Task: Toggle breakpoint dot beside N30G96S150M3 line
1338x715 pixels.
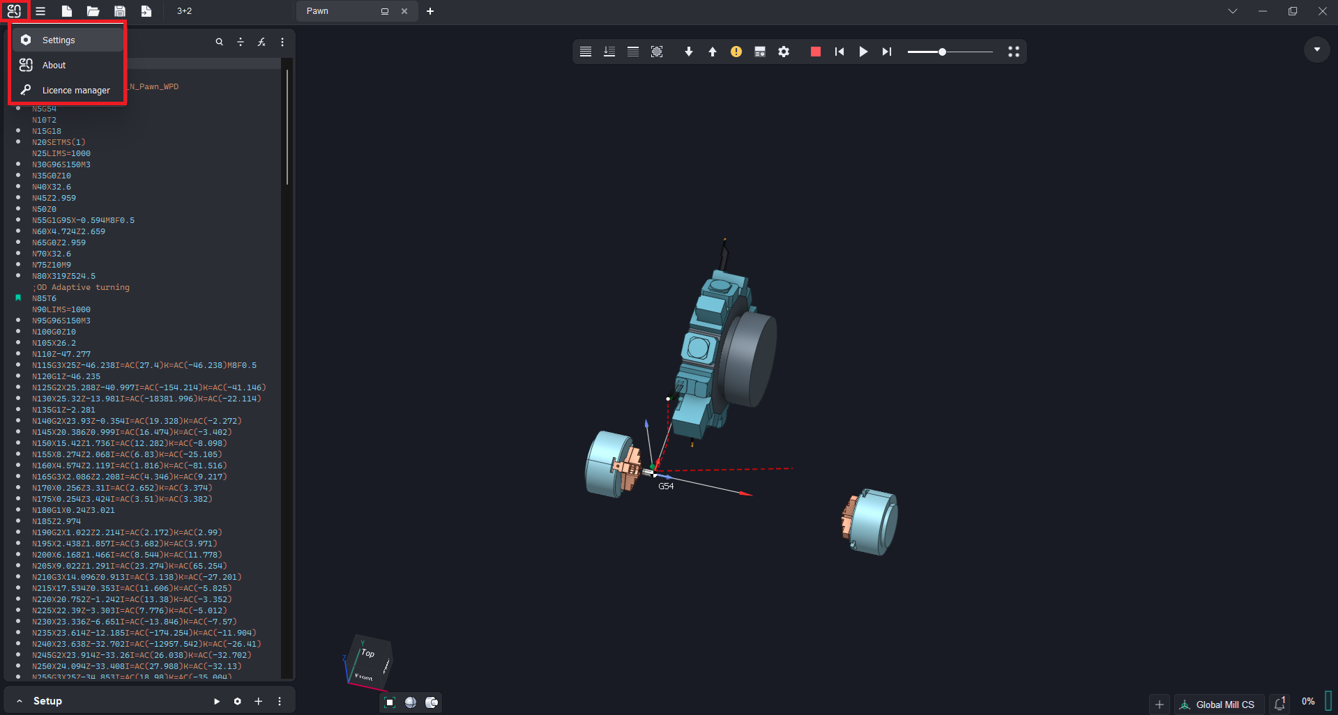Action: pyautogui.click(x=18, y=164)
